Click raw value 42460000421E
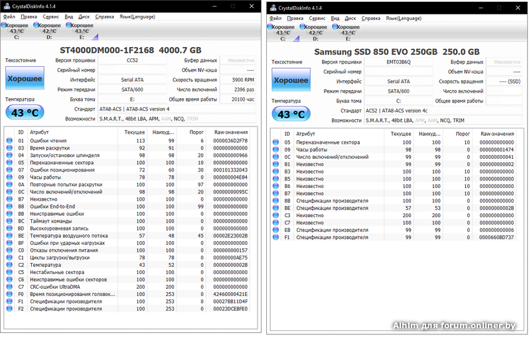The image size is (531, 341). pyautogui.click(x=230, y=294)
